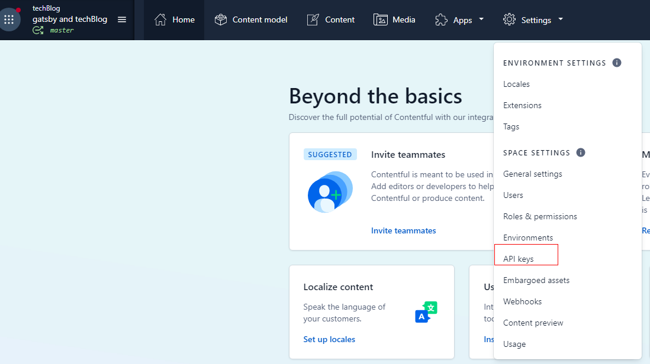
Task: Show the Environment Settings info icon
Action: 617,63
